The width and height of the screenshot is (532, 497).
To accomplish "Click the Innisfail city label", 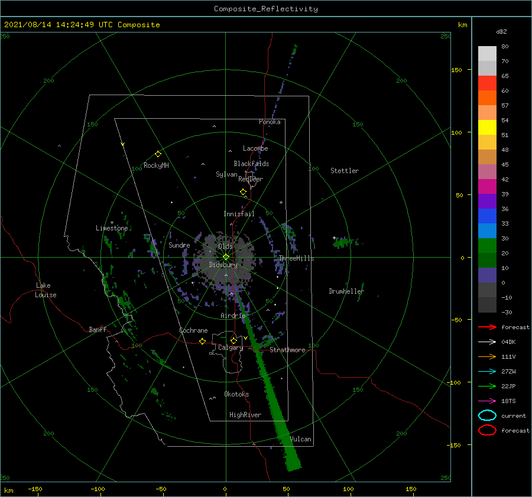I will pyautogui.click(x=239, y=214).
